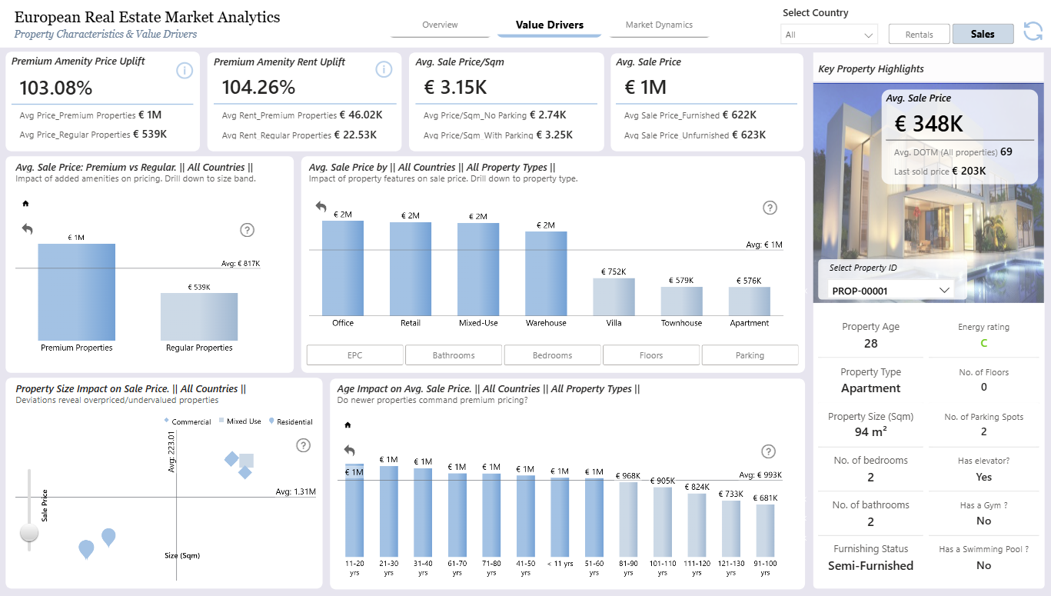1051x596 pixels.
Task: Click the Mixed Use square legend marker
Action: [221, 421]
